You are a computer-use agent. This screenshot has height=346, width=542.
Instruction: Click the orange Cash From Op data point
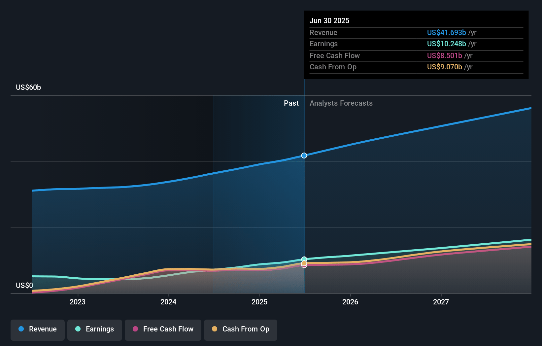(x=304, y=263)
